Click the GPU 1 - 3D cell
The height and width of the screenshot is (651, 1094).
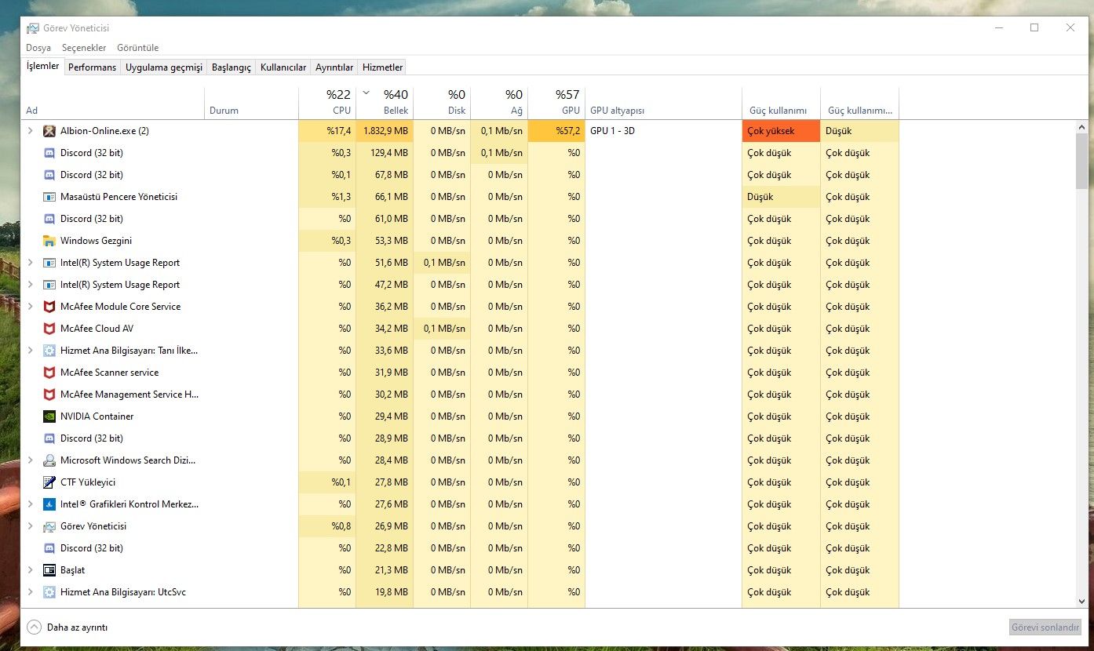(x=663, y=131)
